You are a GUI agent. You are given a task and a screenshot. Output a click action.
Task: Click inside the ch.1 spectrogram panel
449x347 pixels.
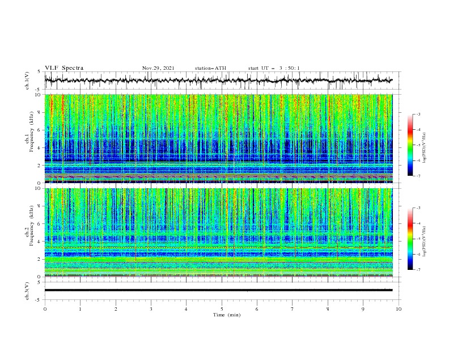tap(218, 138)
